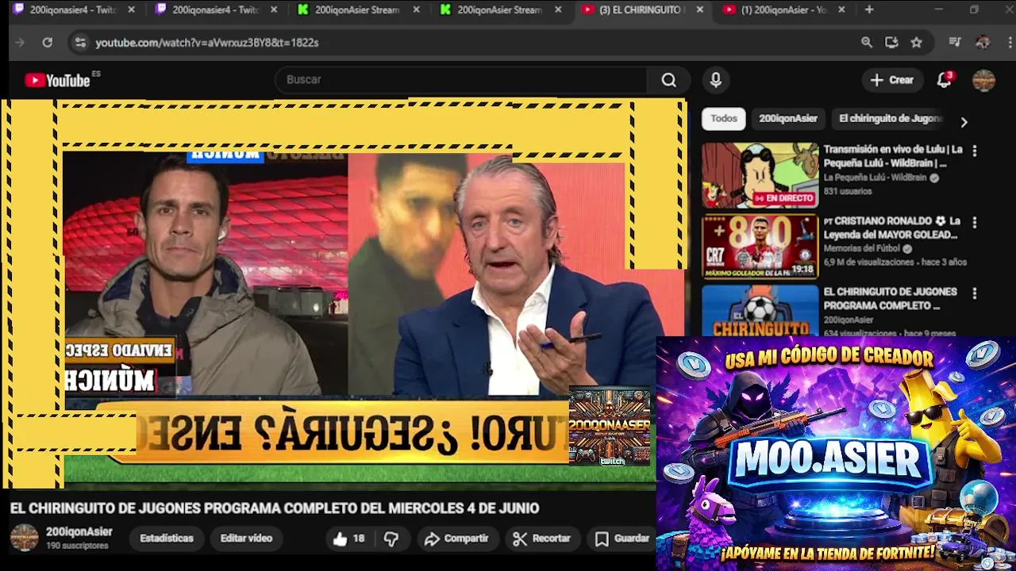Click 'Guardar' to save the video
This screenshot has width=1016, height=571.
click(622, 538)
